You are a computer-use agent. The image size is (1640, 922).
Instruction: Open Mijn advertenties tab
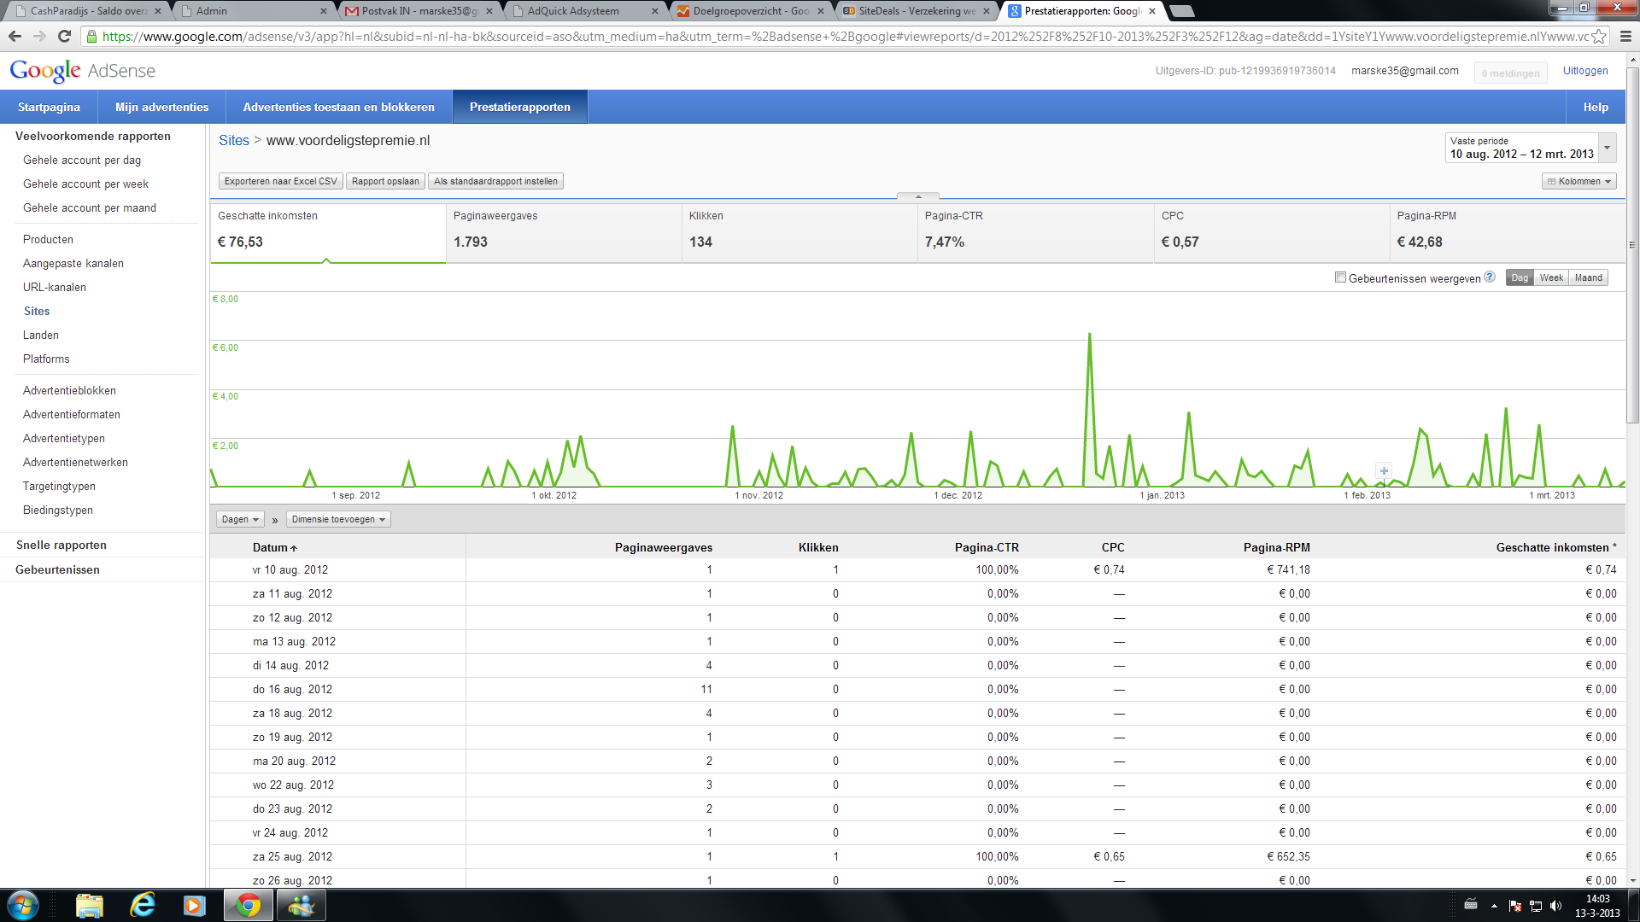pos(161,107)
